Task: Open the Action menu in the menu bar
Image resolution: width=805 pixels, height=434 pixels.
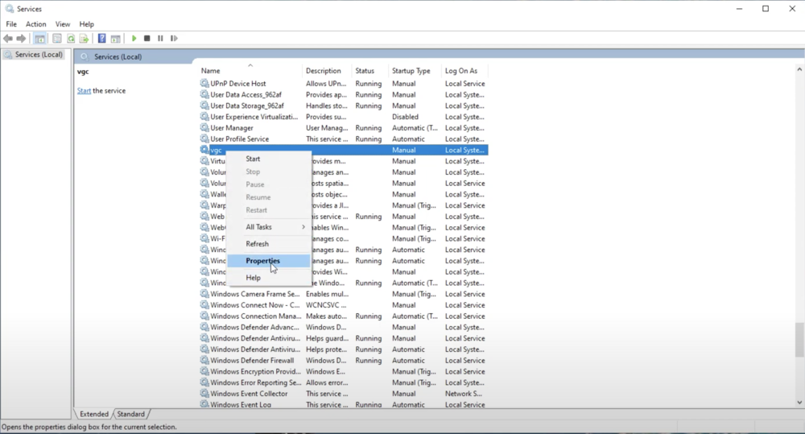Action: 36,24
